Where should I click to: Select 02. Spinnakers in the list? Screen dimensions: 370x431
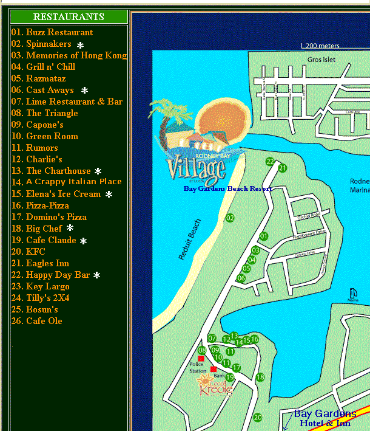(41, 44)
